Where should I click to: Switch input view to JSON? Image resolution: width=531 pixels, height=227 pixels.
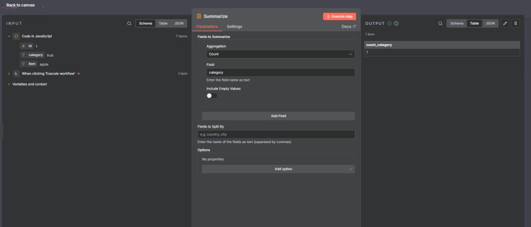point(178,23)
